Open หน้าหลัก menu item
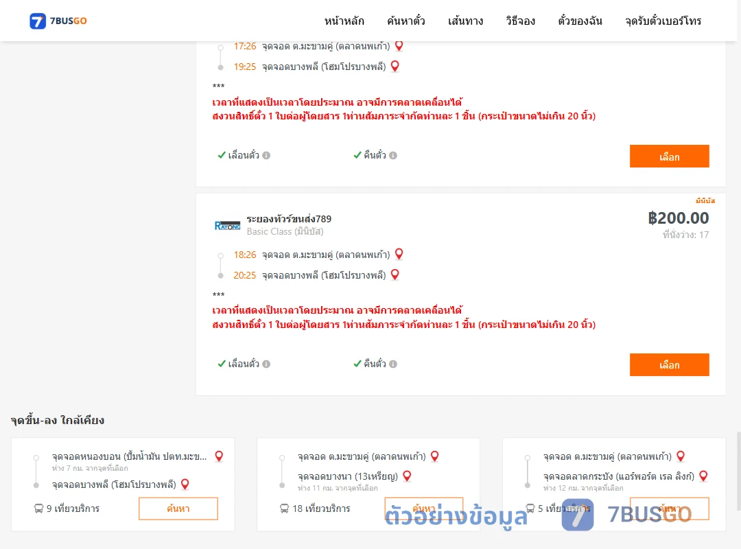741x549 pixels. pos(344,21)
